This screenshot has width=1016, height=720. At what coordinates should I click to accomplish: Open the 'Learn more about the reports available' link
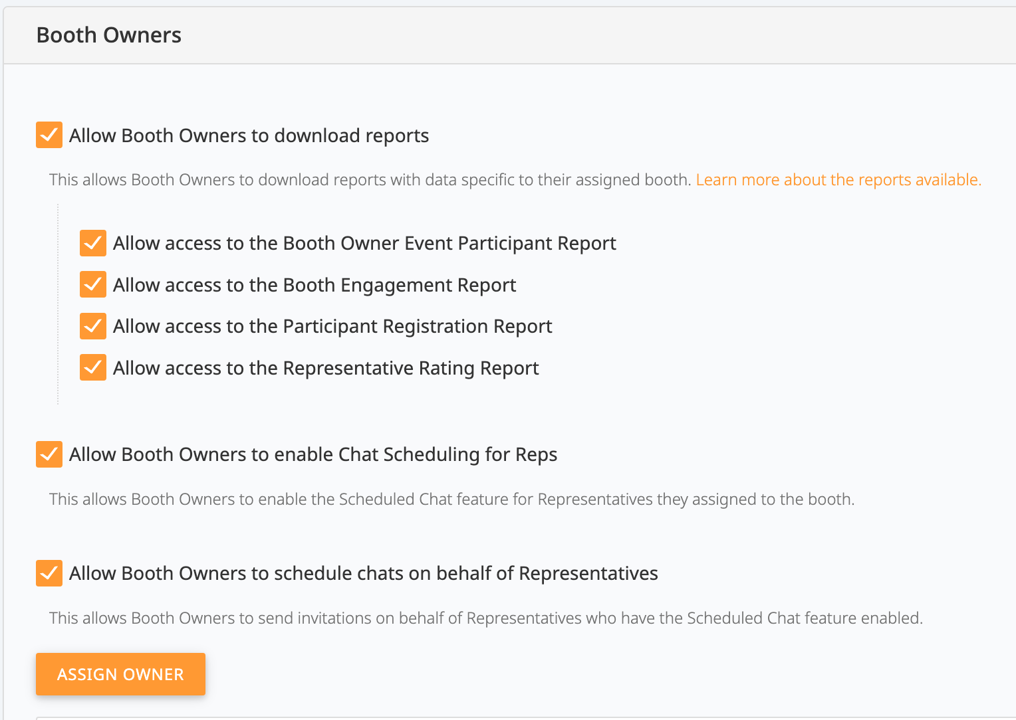coord(838,180)
